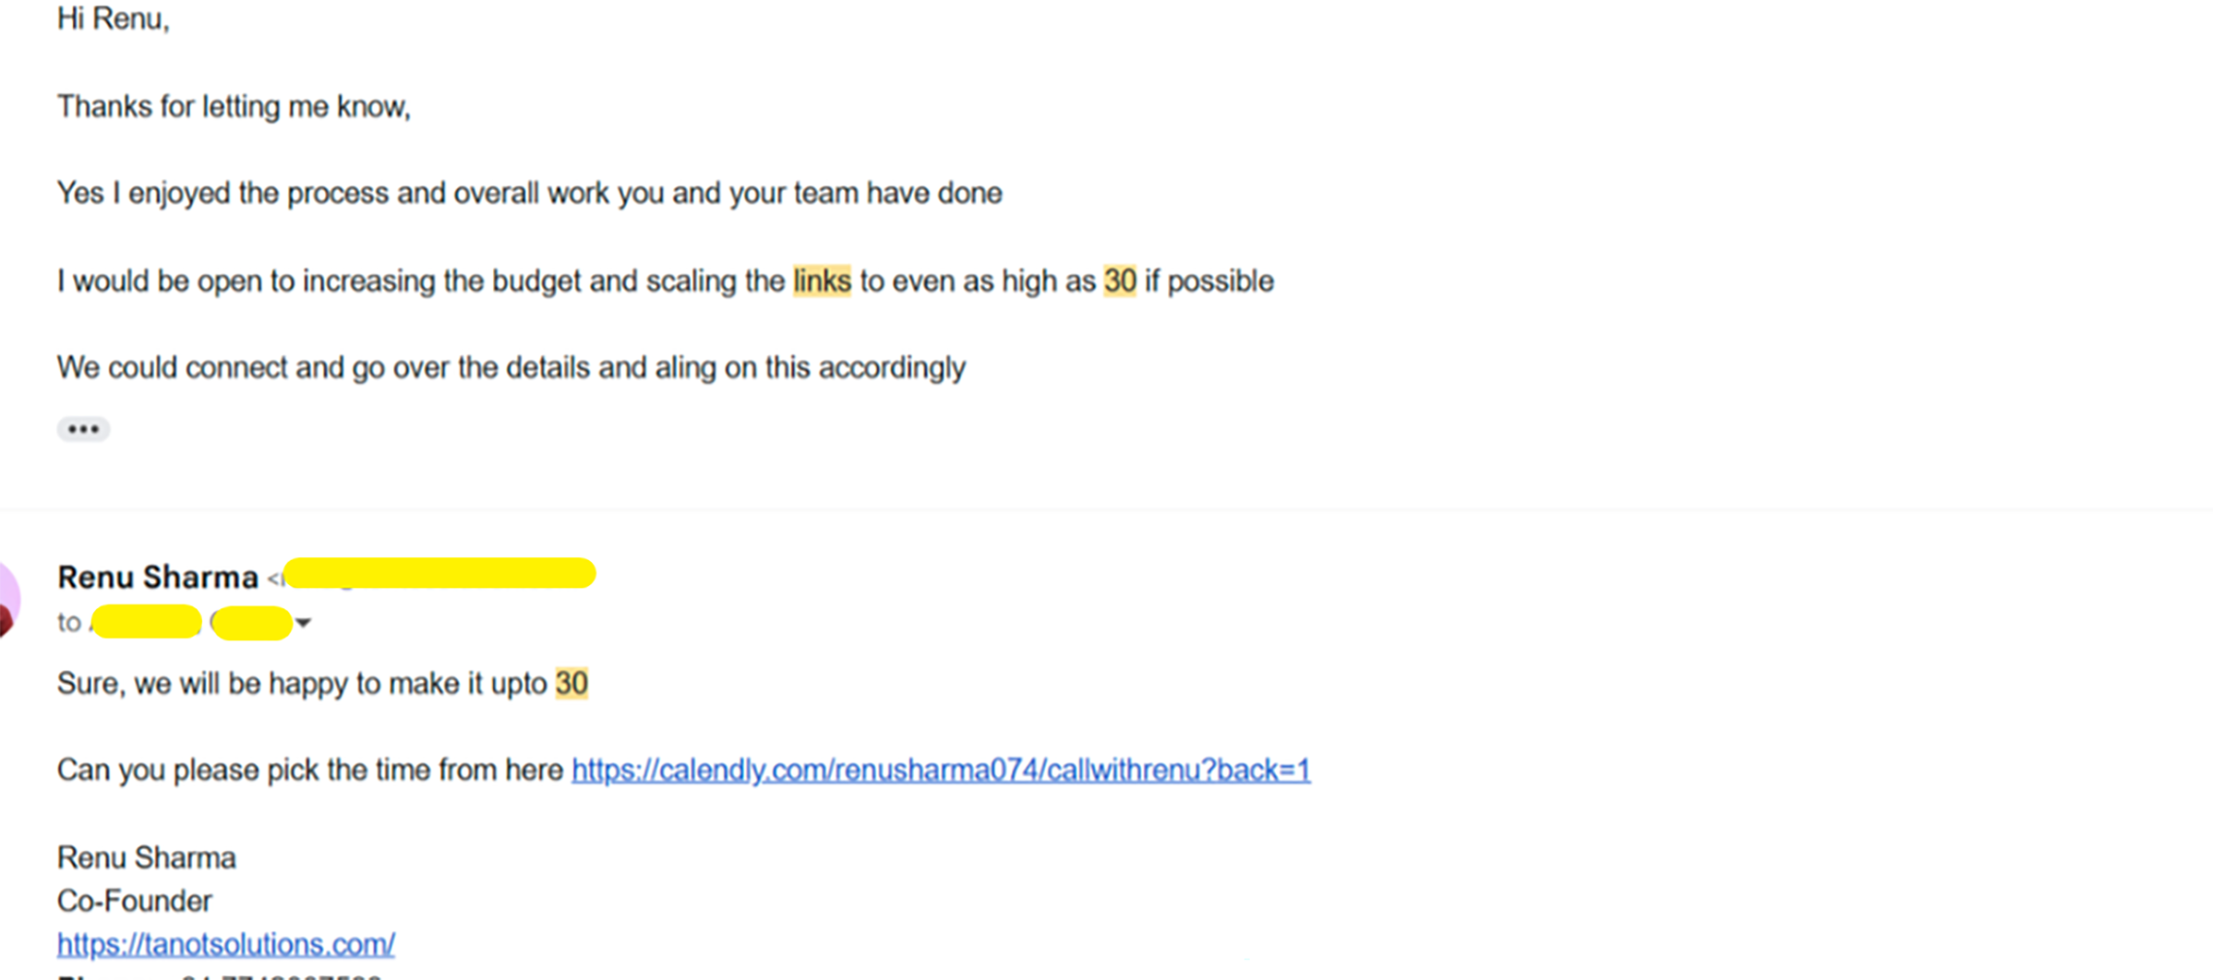Click highlighted "30" before "if possible"
The image size is (2213, 980).
[1120, 281]
